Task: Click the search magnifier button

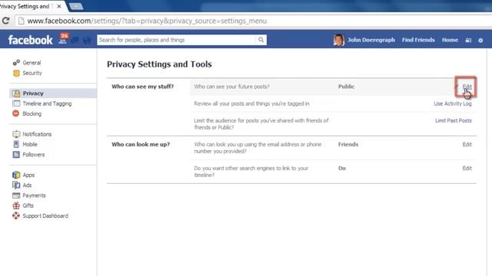Action: tap(261, 40)
